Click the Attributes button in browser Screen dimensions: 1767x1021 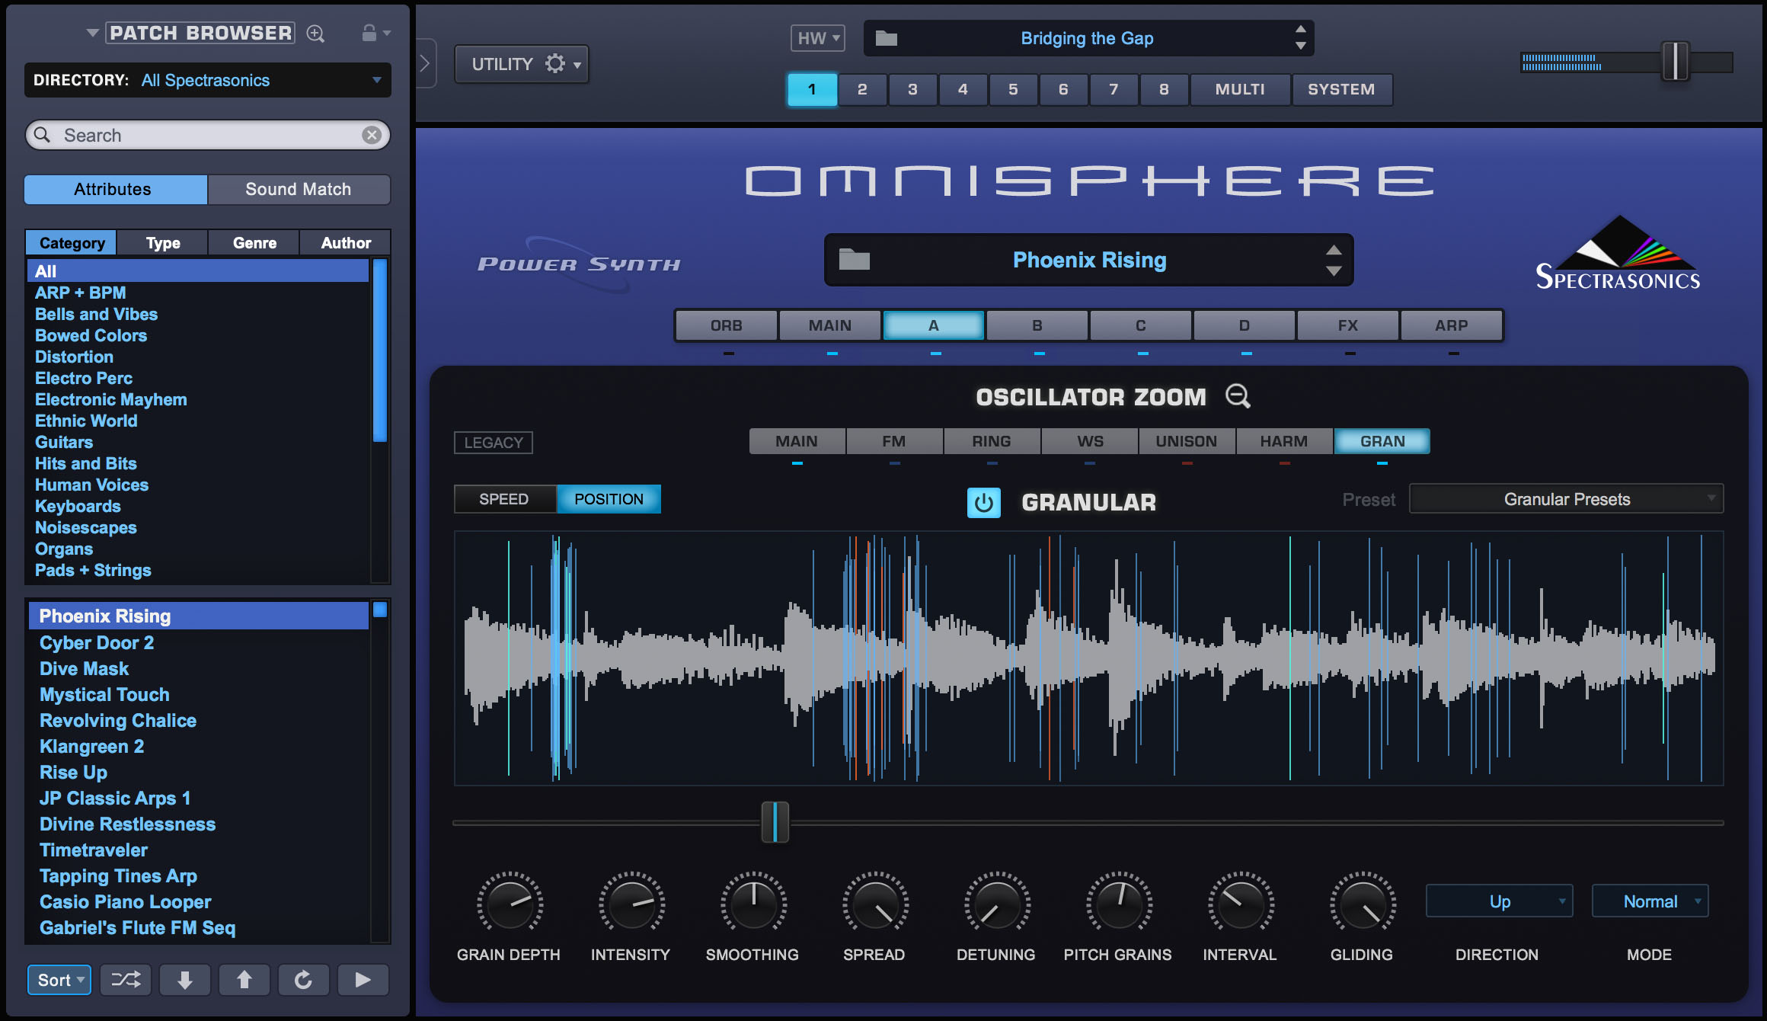pos(113,188)
